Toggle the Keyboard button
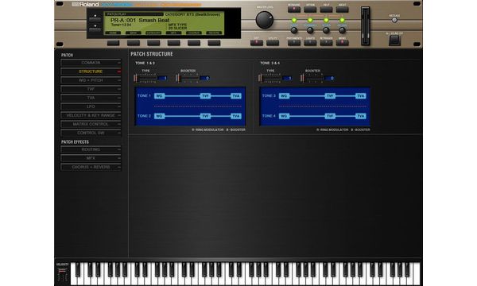Image resolution: width=477 pixels, height=286 pixels. (x=294, y=10)
